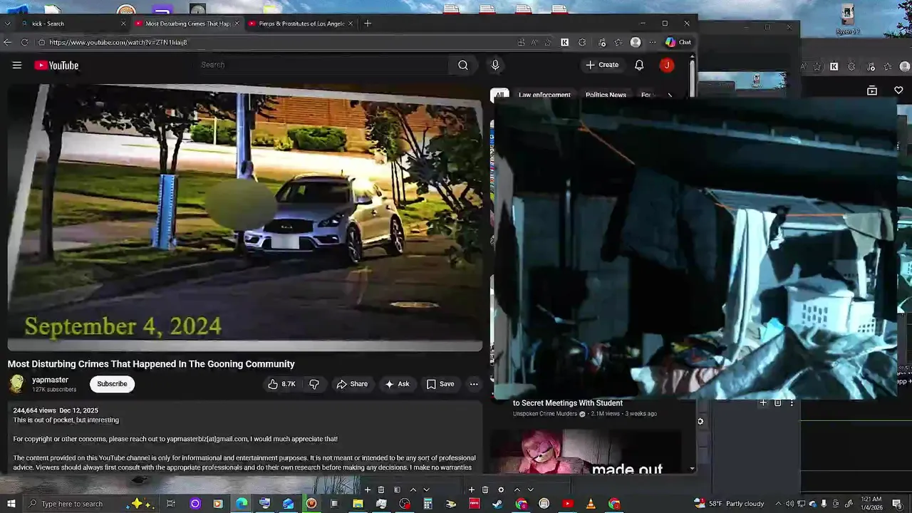Click the main video player frame

pos(245,217)
